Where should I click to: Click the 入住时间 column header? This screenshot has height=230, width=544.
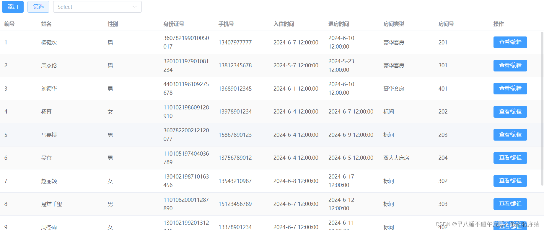284,24
